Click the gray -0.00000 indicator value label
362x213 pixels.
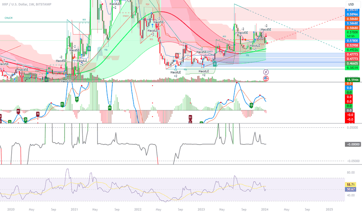353,144
